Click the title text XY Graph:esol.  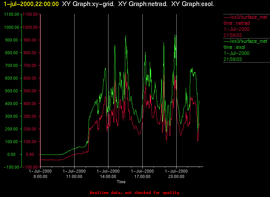point(193,4)
